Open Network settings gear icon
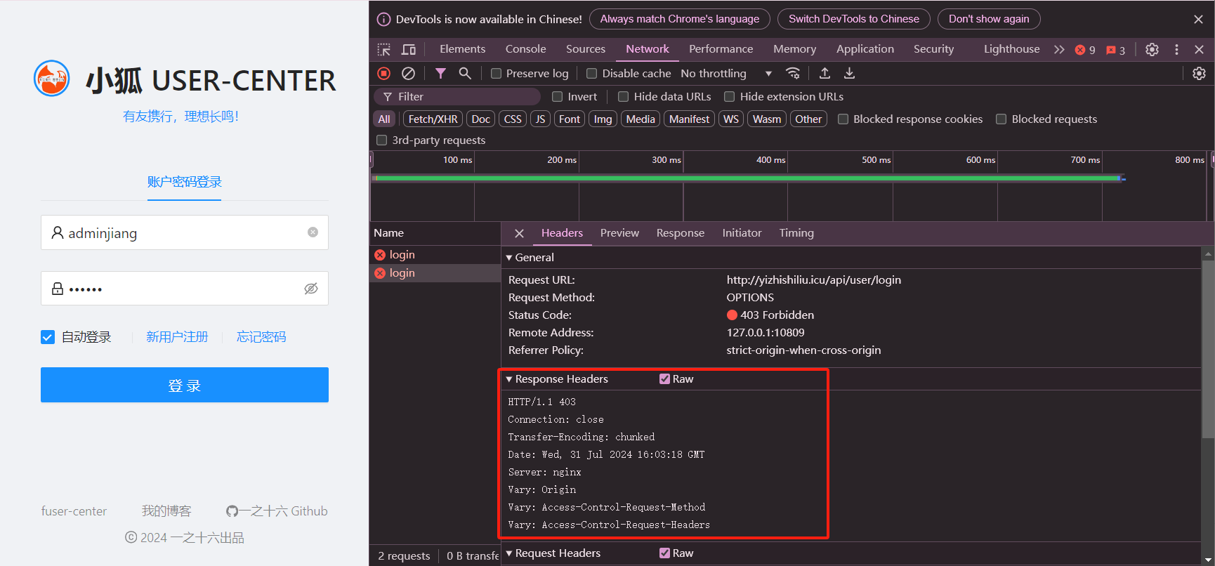 1199,73
